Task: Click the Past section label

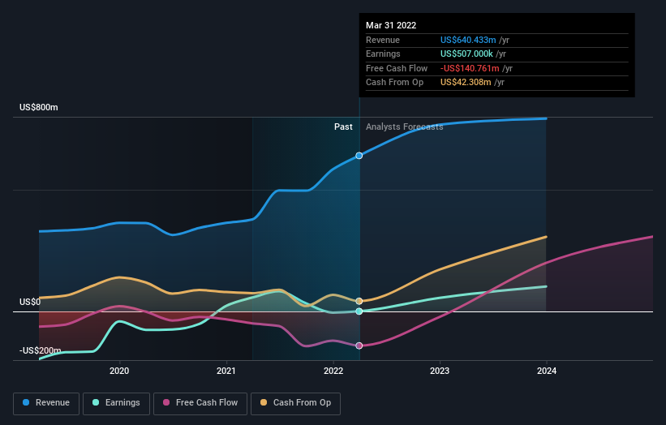Action: point(343,127)
